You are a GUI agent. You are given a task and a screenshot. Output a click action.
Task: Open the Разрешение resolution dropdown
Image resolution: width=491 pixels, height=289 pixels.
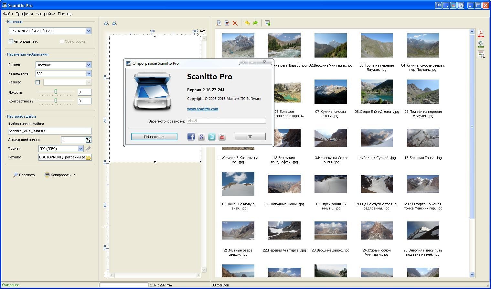pyautogui.click(x=89, y=74)
